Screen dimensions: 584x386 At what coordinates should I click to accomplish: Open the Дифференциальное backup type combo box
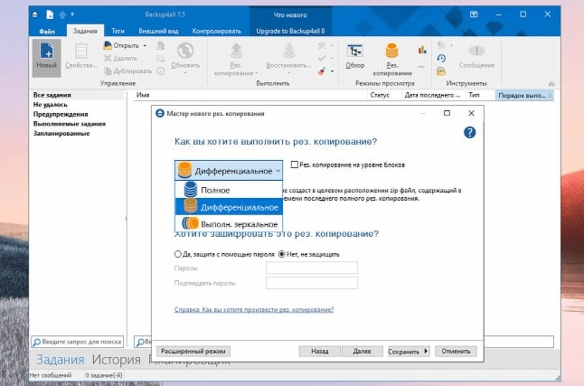click(x=229, y=171)
